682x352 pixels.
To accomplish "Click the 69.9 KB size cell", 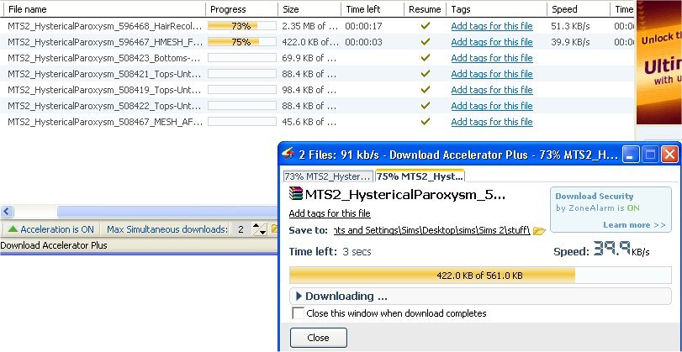I will (309, 58).
